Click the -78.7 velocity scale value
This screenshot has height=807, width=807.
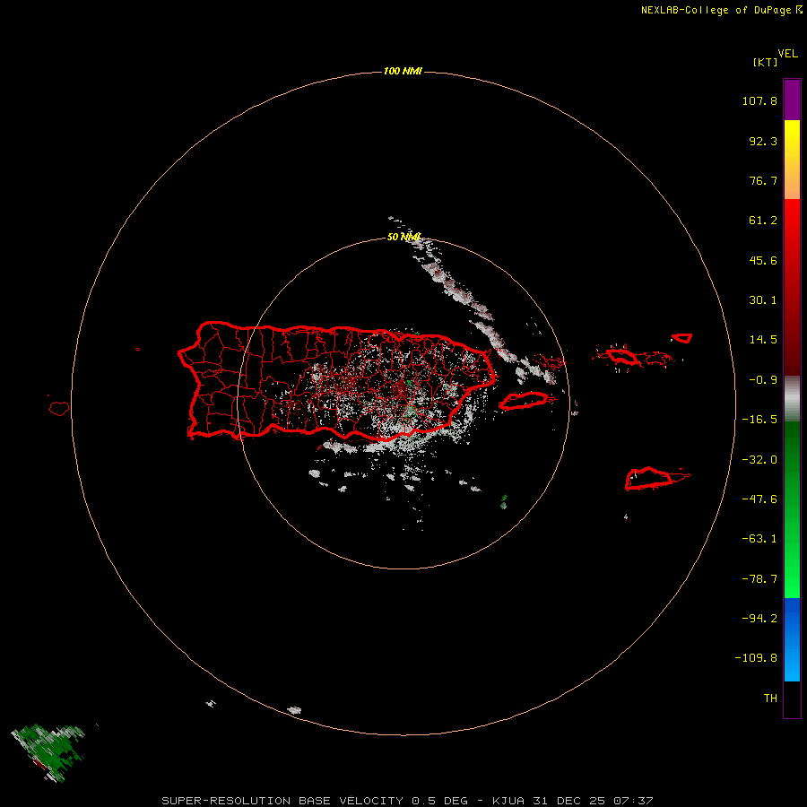[759, 579]
